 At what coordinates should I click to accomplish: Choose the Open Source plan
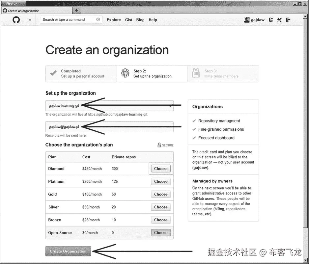coord(161,233)
